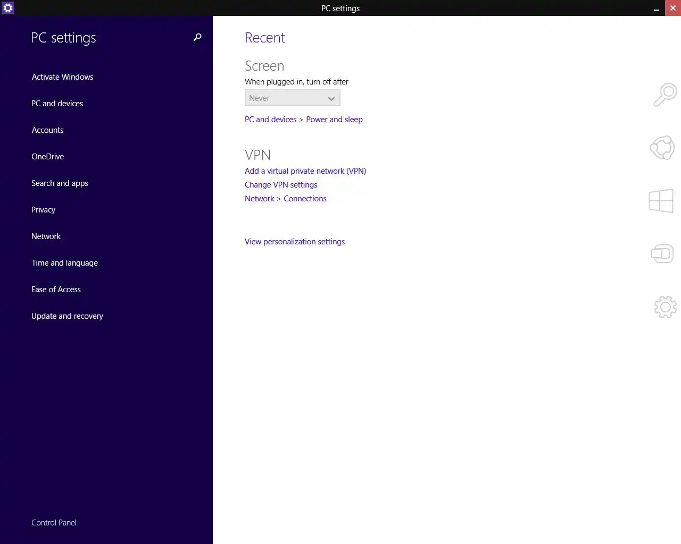Close the PC settings window
The width and height of the screenshot is (681, 544).
(x=673, y=8)
